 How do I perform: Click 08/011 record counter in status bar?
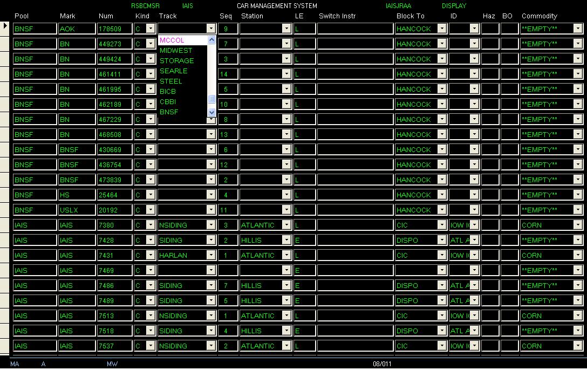382,364
